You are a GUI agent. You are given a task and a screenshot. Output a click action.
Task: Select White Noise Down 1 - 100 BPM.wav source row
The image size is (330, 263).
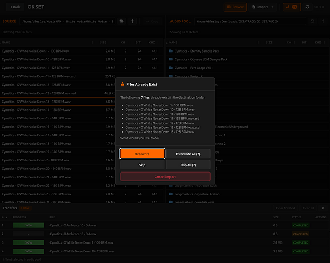82,51
